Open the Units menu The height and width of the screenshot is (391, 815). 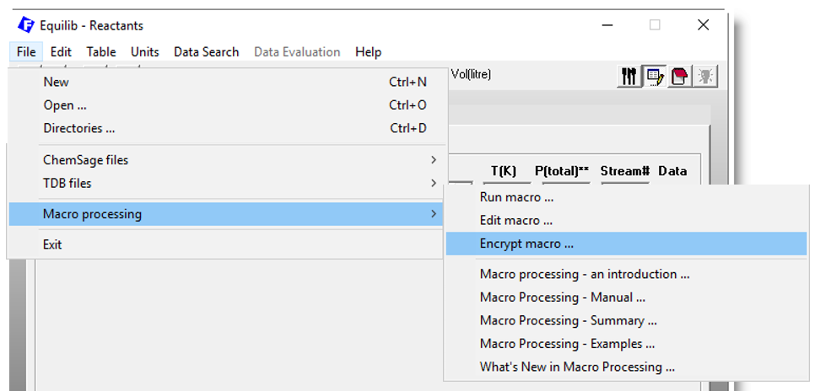(x=144, y=52)
